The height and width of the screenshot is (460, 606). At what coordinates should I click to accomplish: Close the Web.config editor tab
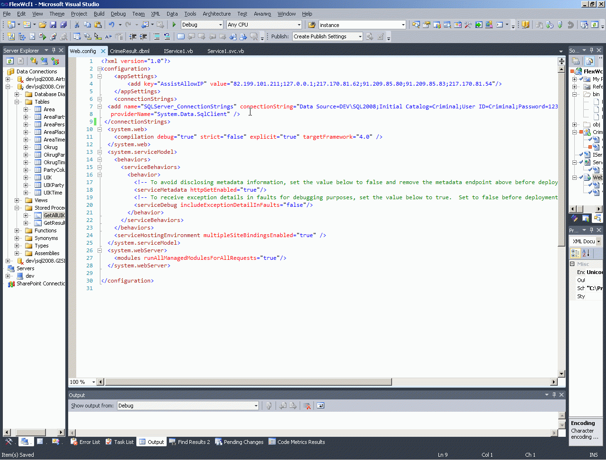tap(103, 51)
